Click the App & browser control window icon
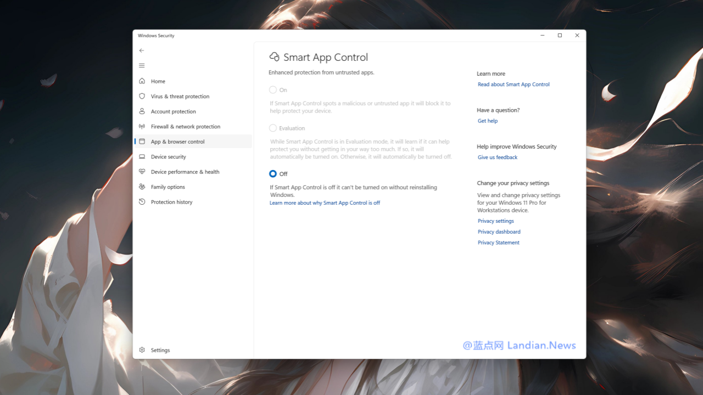 pos(142,142)
